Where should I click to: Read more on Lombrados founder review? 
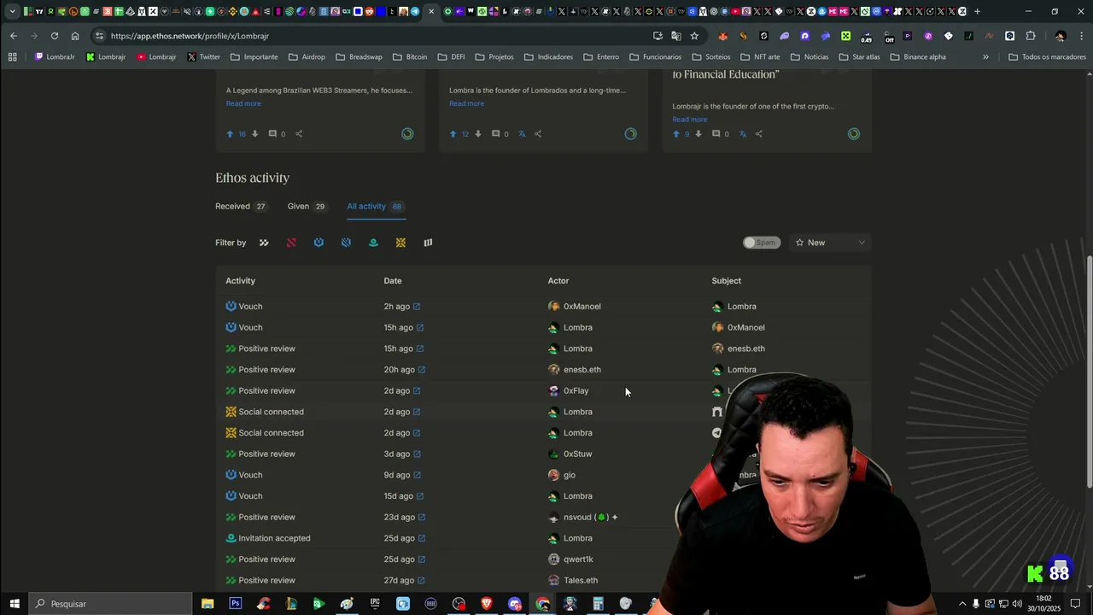coord(466,103)
